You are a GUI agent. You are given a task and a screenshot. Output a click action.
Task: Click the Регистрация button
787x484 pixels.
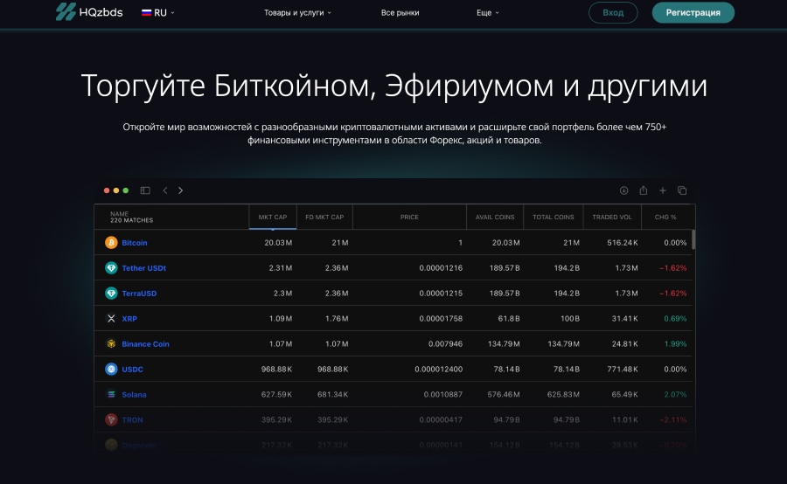pos(693,12)
